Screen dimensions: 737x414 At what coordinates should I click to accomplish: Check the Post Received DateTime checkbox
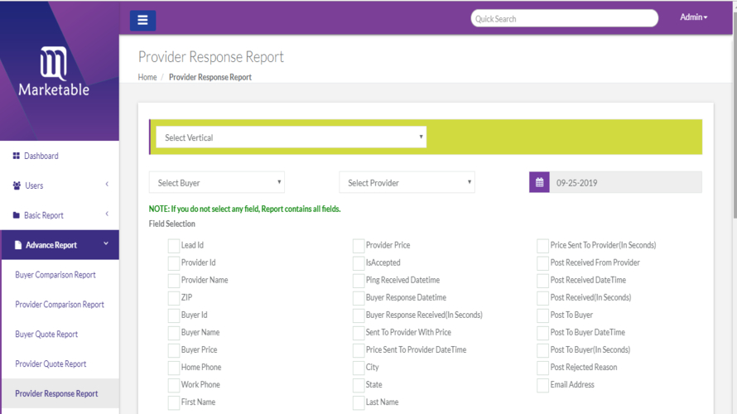(543, 280)
